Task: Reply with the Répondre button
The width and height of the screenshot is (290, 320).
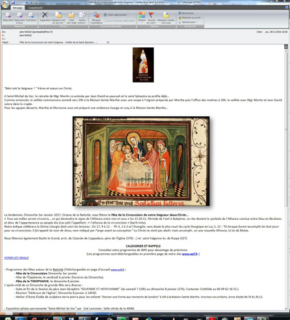Action: (8, 17)
